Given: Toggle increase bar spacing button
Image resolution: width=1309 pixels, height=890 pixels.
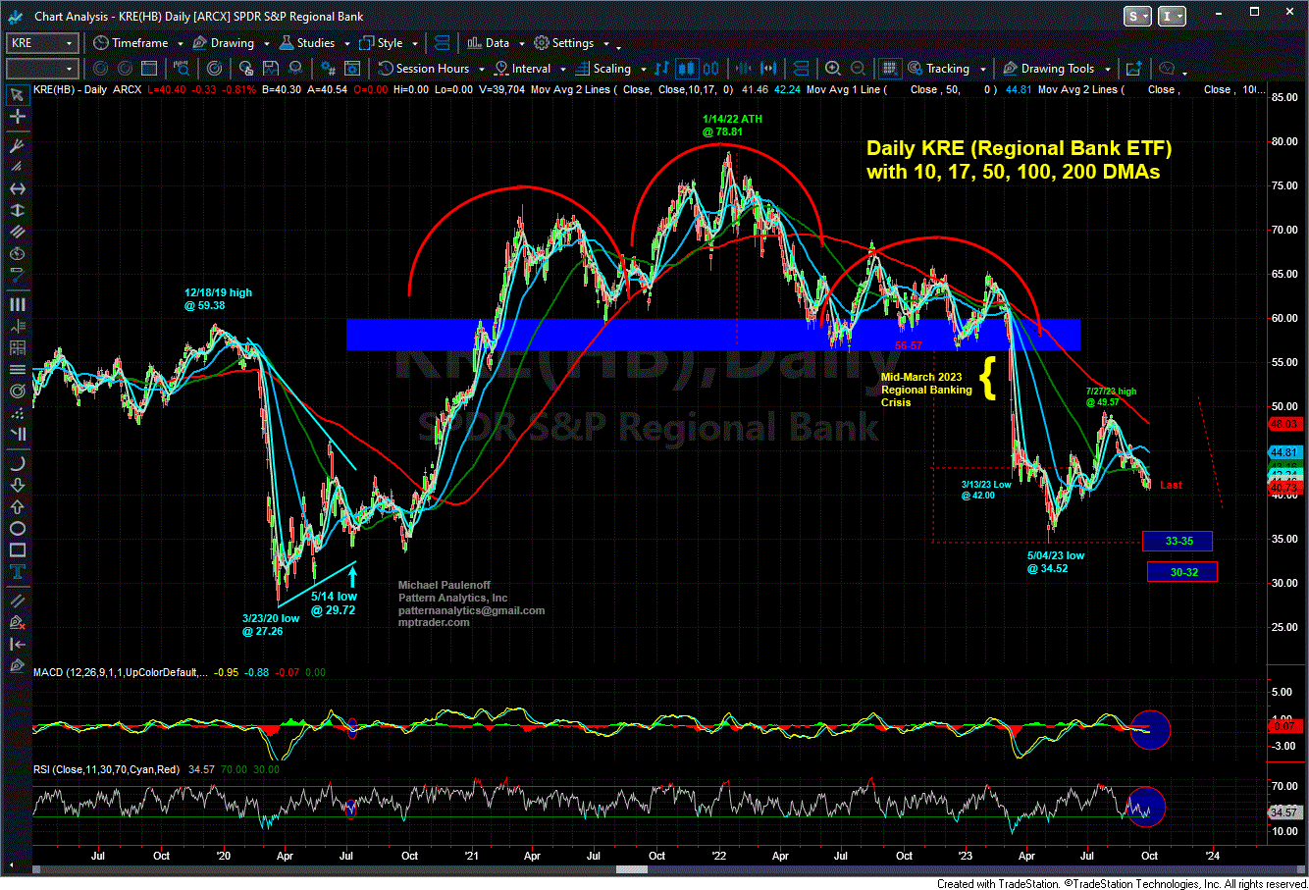Looking at the screenshot, I should (x=768, y=69).
